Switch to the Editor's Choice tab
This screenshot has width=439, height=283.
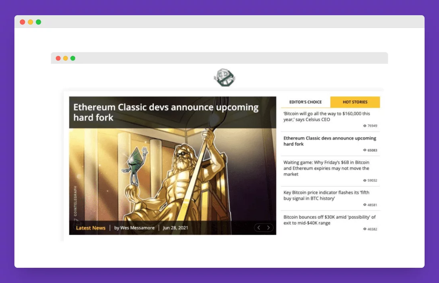(306, 102)
